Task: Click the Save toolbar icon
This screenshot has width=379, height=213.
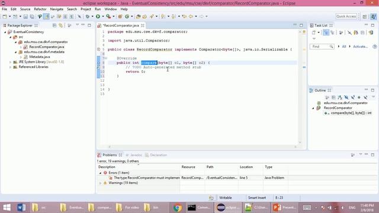Action: coord(25,17)
